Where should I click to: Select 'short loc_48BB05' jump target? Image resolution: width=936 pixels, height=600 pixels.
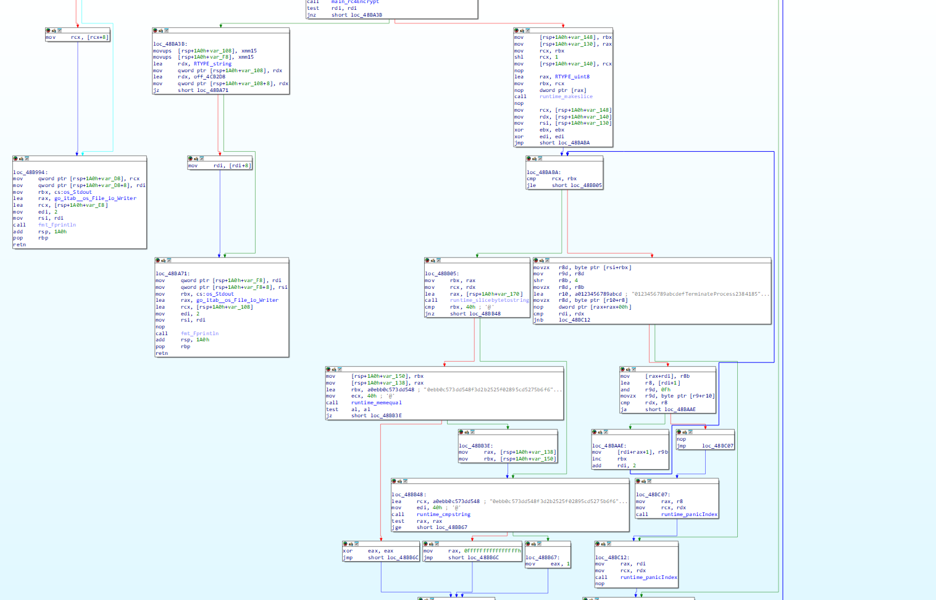(577, 185)
